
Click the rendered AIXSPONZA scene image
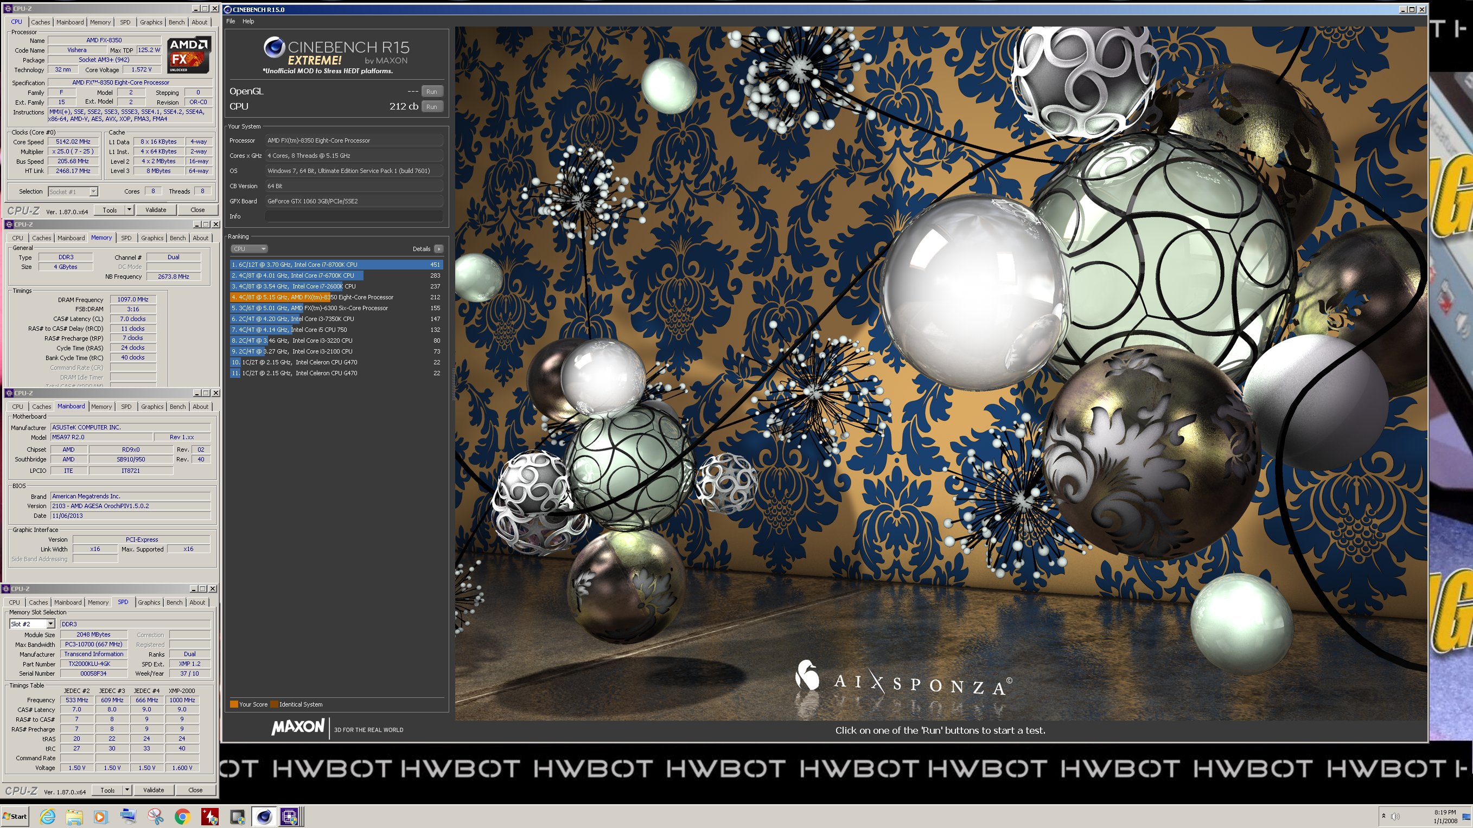(x=941, y=373)
